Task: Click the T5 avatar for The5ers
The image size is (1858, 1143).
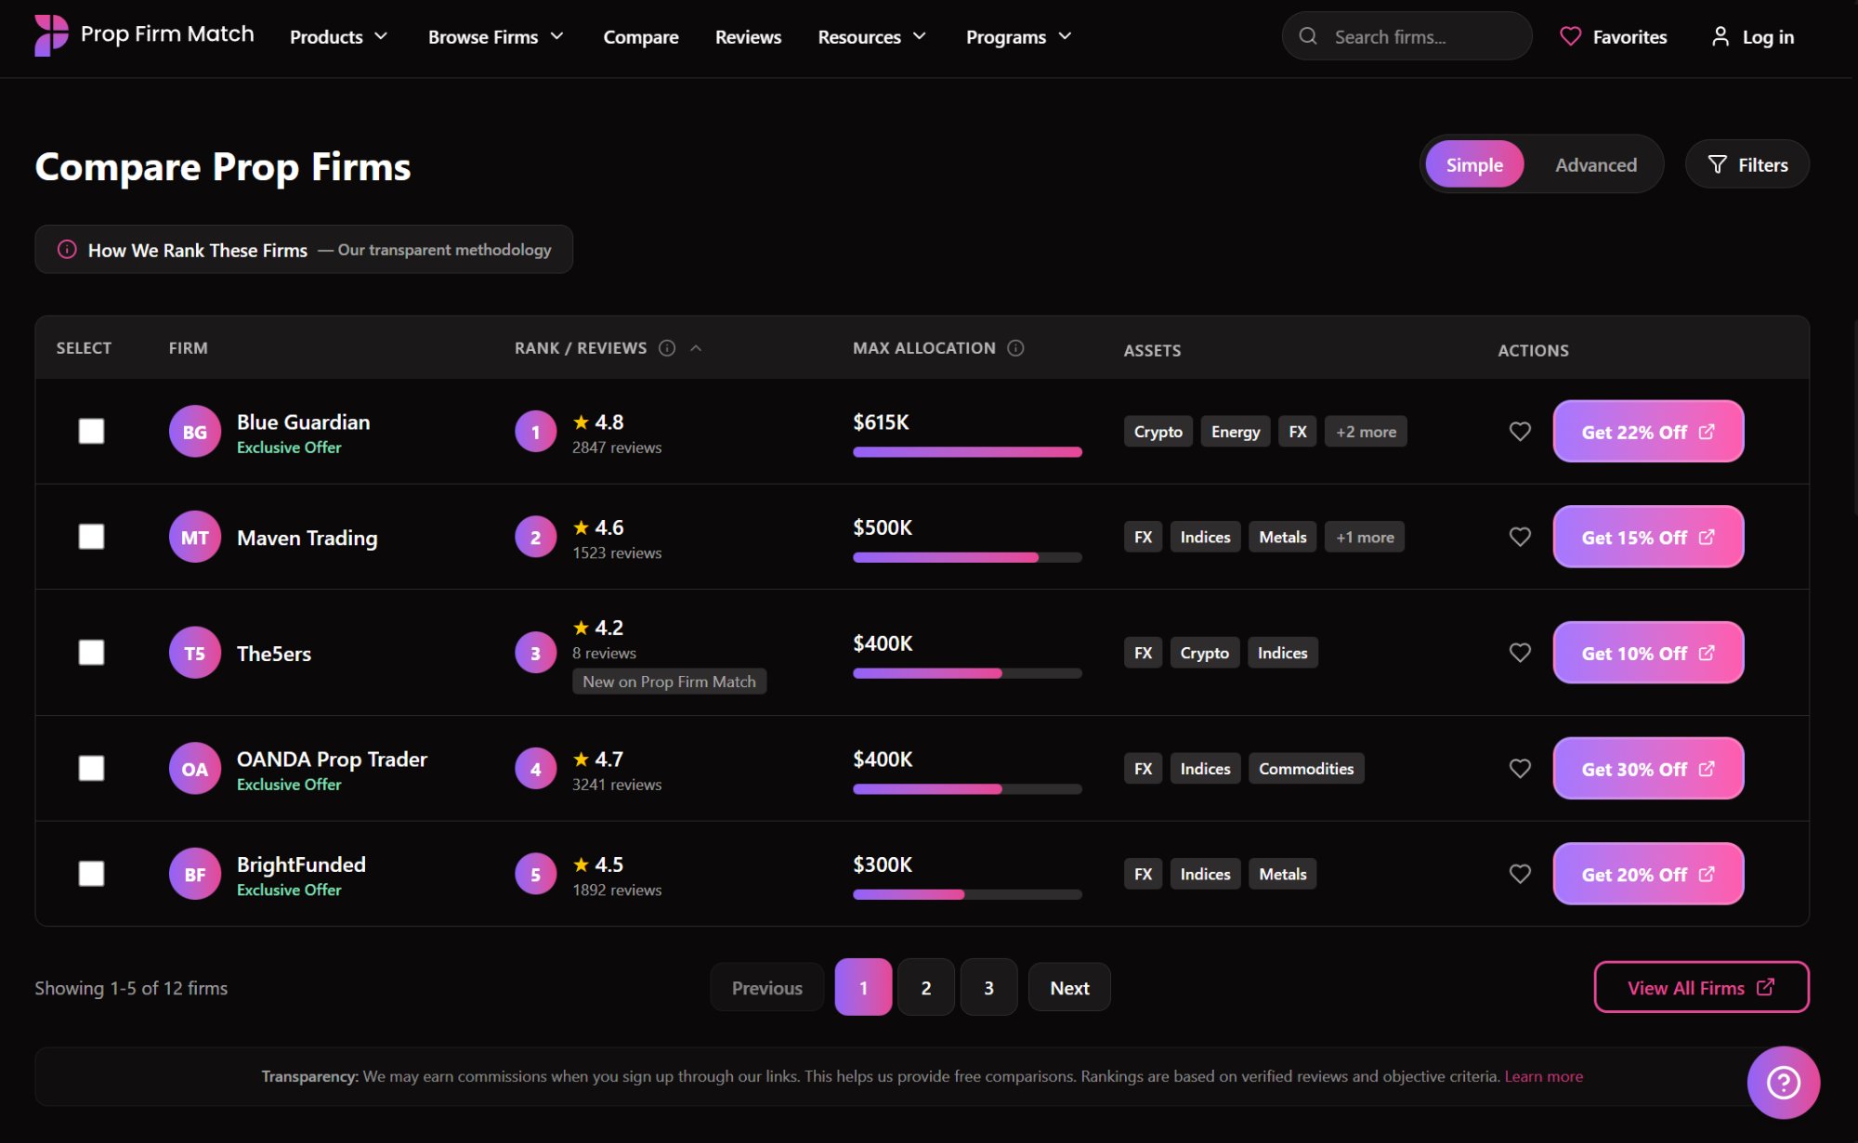Action: point(194,653)
